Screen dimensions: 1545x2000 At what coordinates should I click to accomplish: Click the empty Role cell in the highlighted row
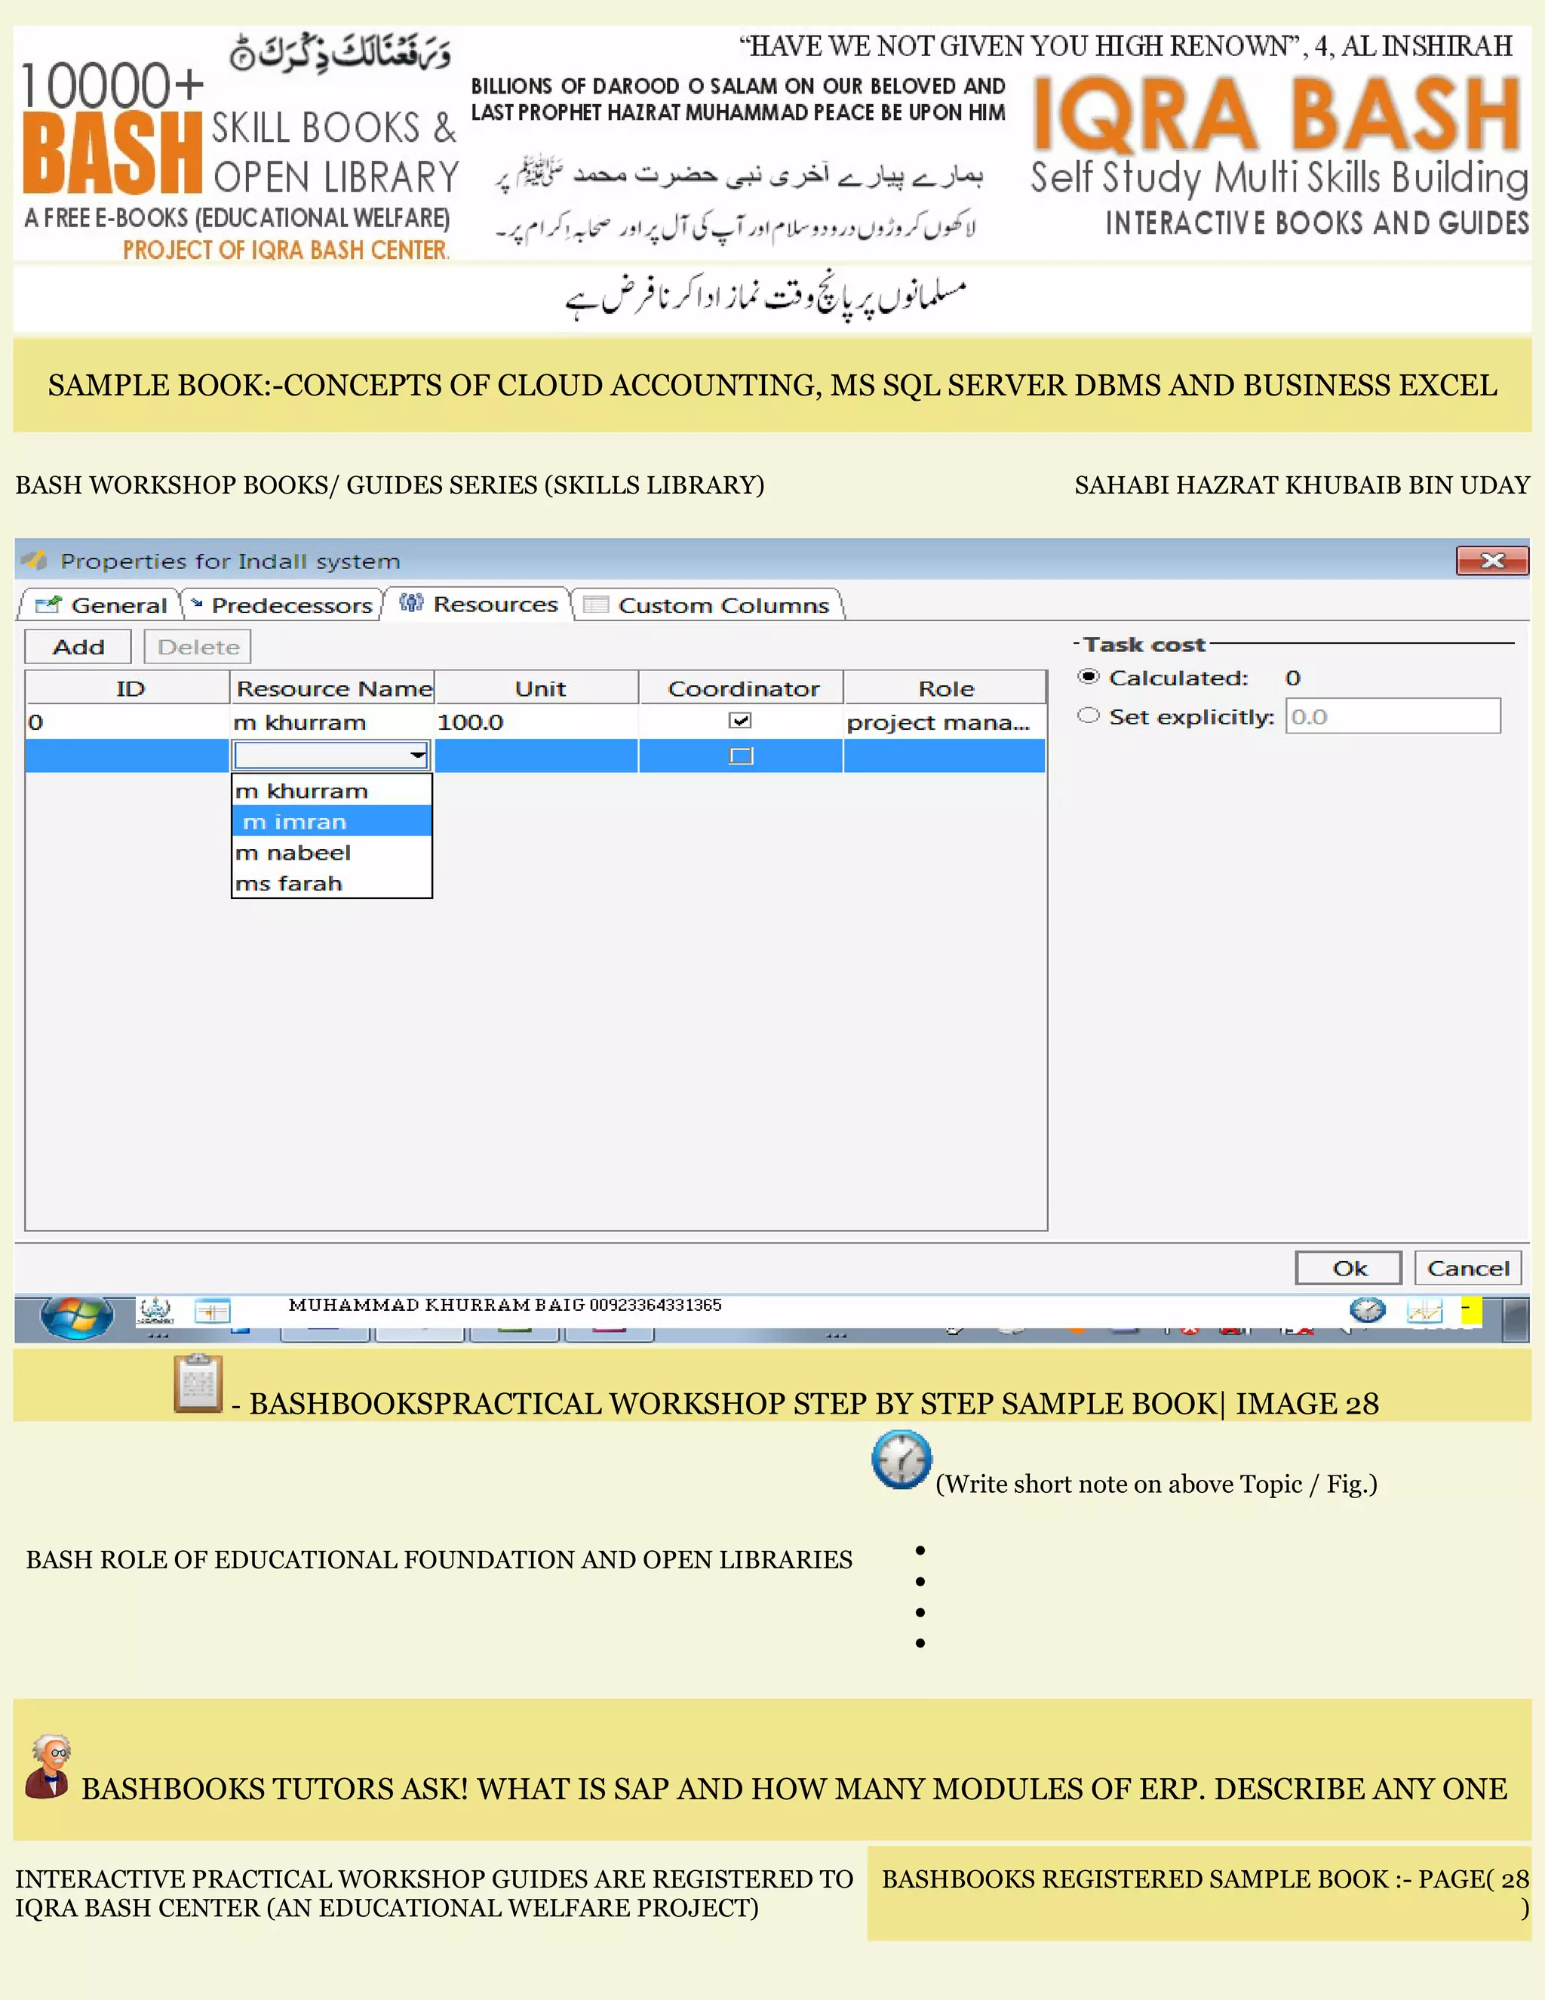coord(945,755)
